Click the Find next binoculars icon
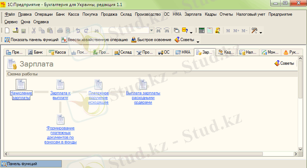 coord(167,30)
